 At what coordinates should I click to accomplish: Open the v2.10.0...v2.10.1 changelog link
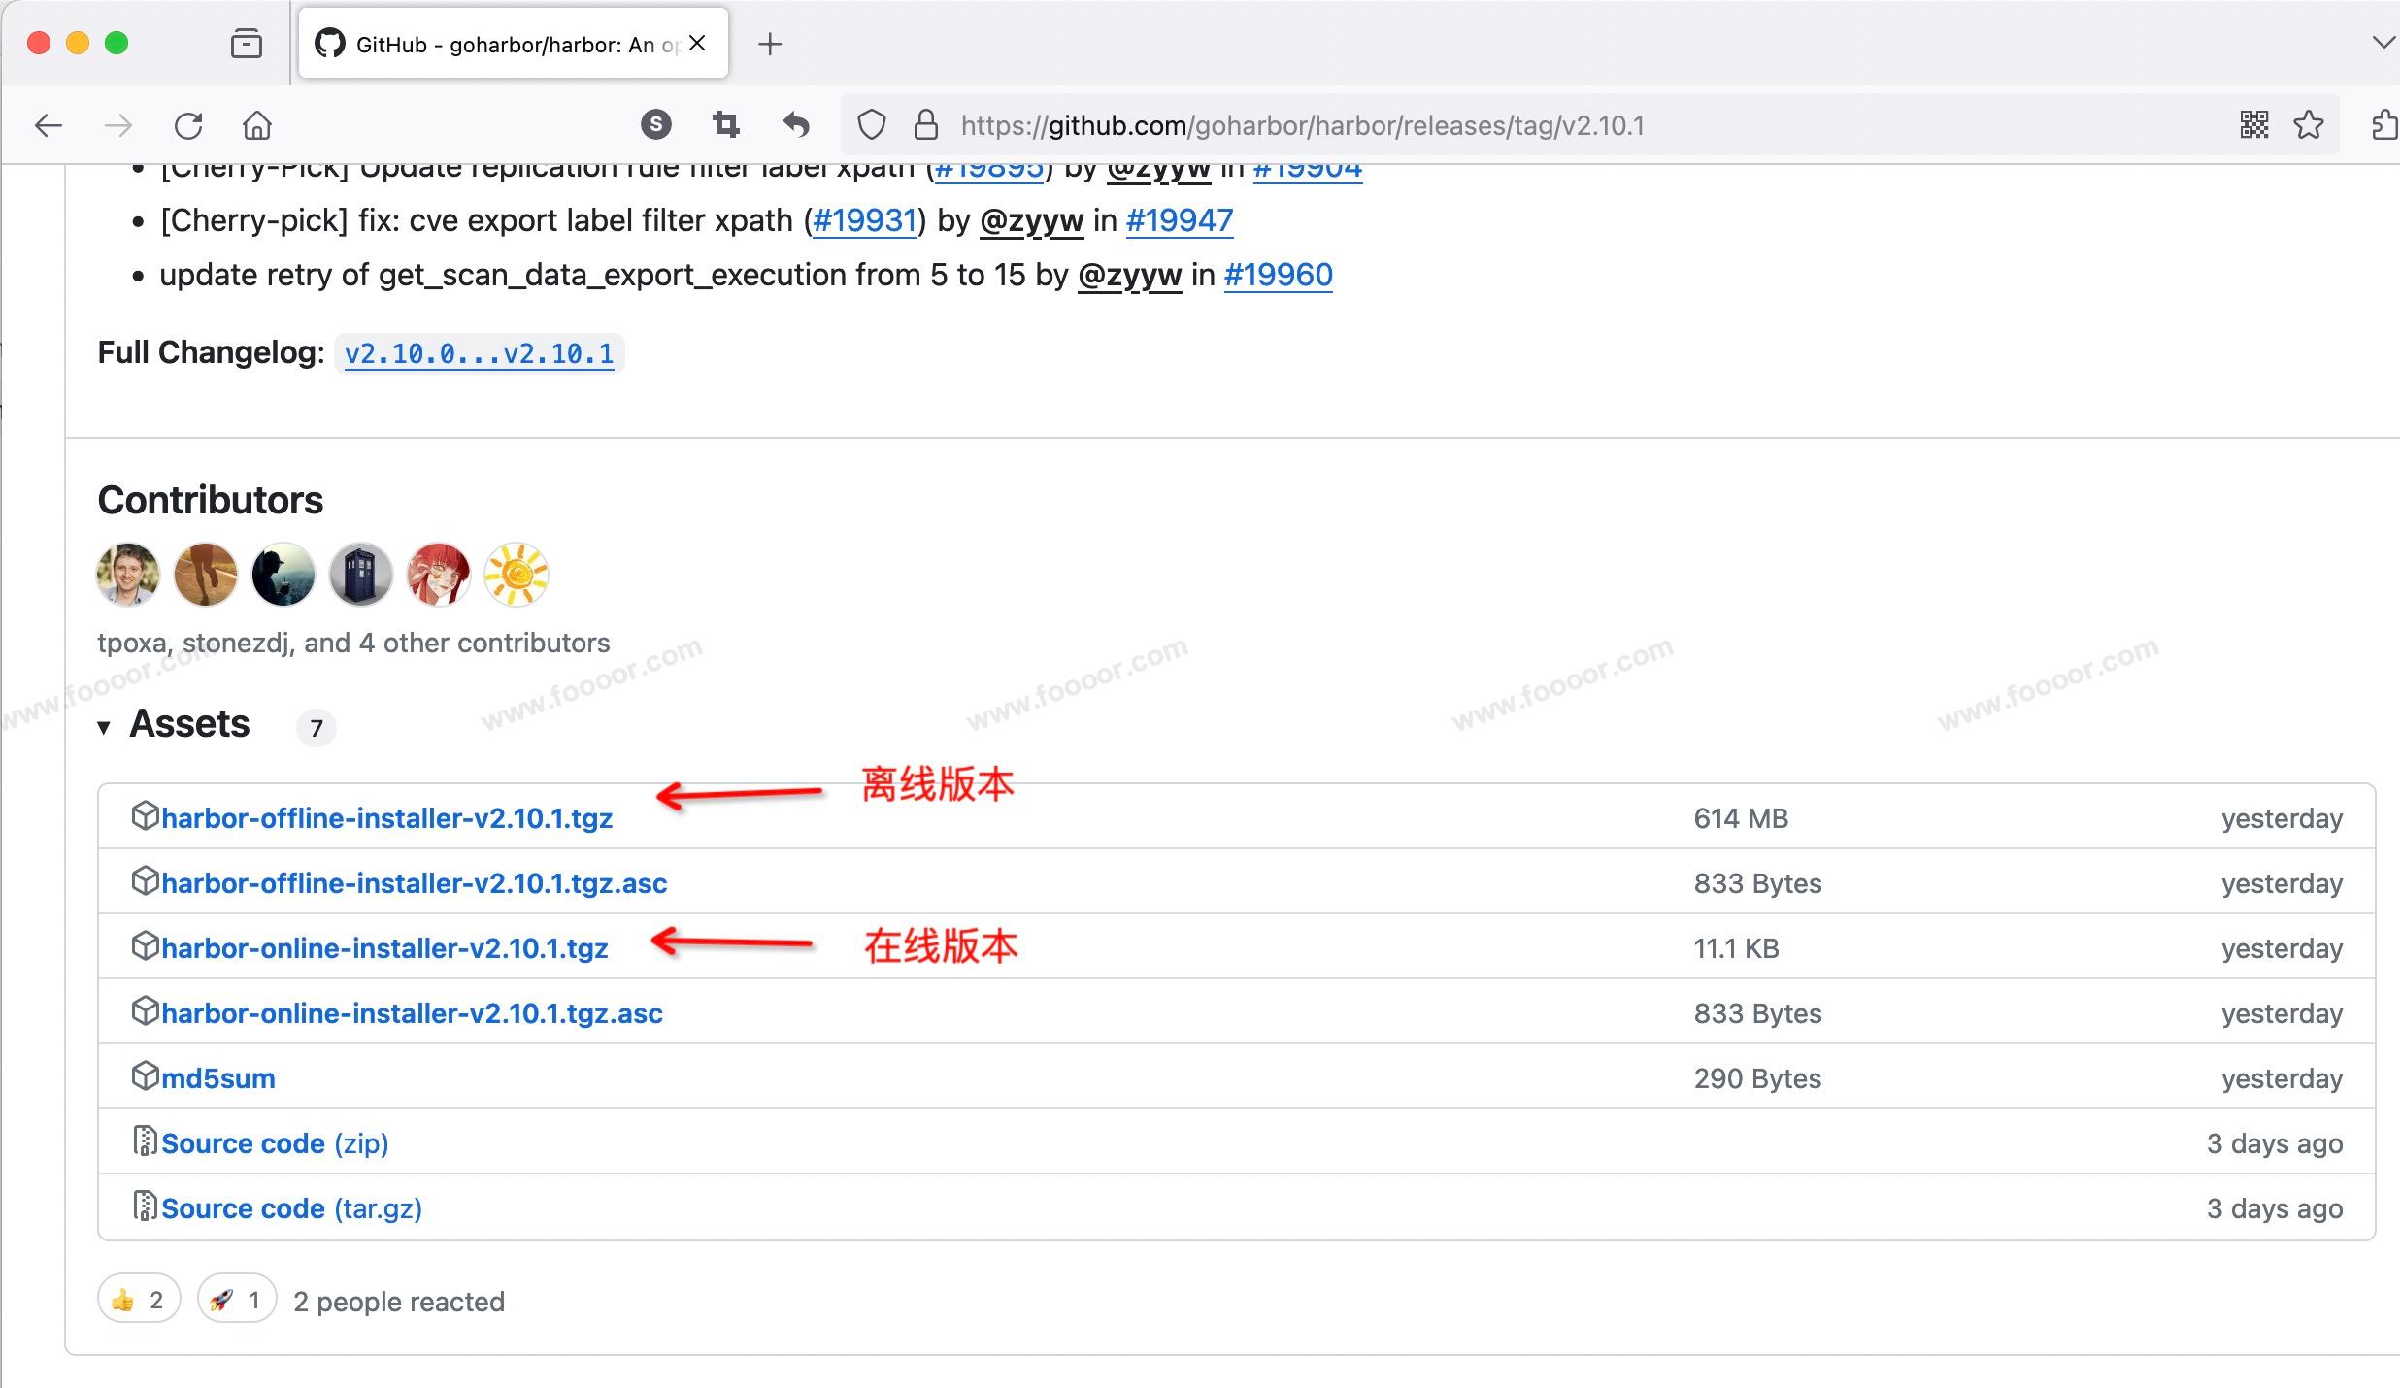(x=479, y=353)
